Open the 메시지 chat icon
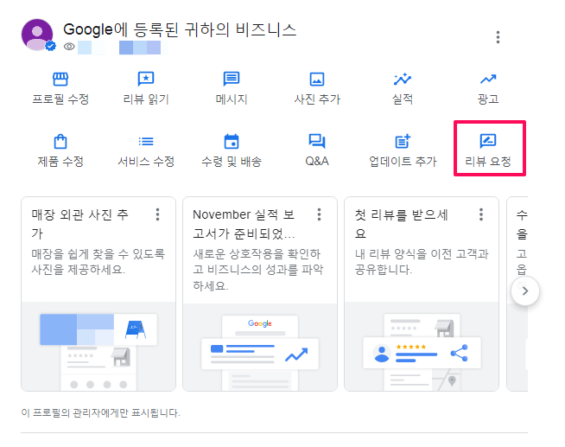565x447 pixels. [232, 79]
